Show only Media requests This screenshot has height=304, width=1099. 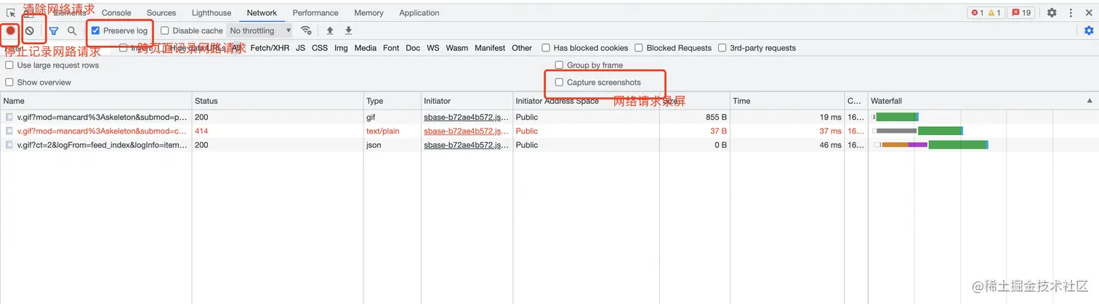coord(366,48)
